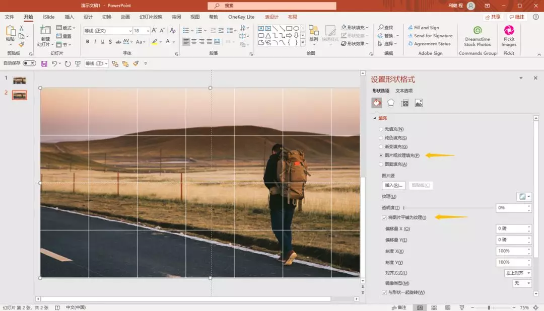
Task: Apply bold formatting with the B icon
Action: [87, 42]
